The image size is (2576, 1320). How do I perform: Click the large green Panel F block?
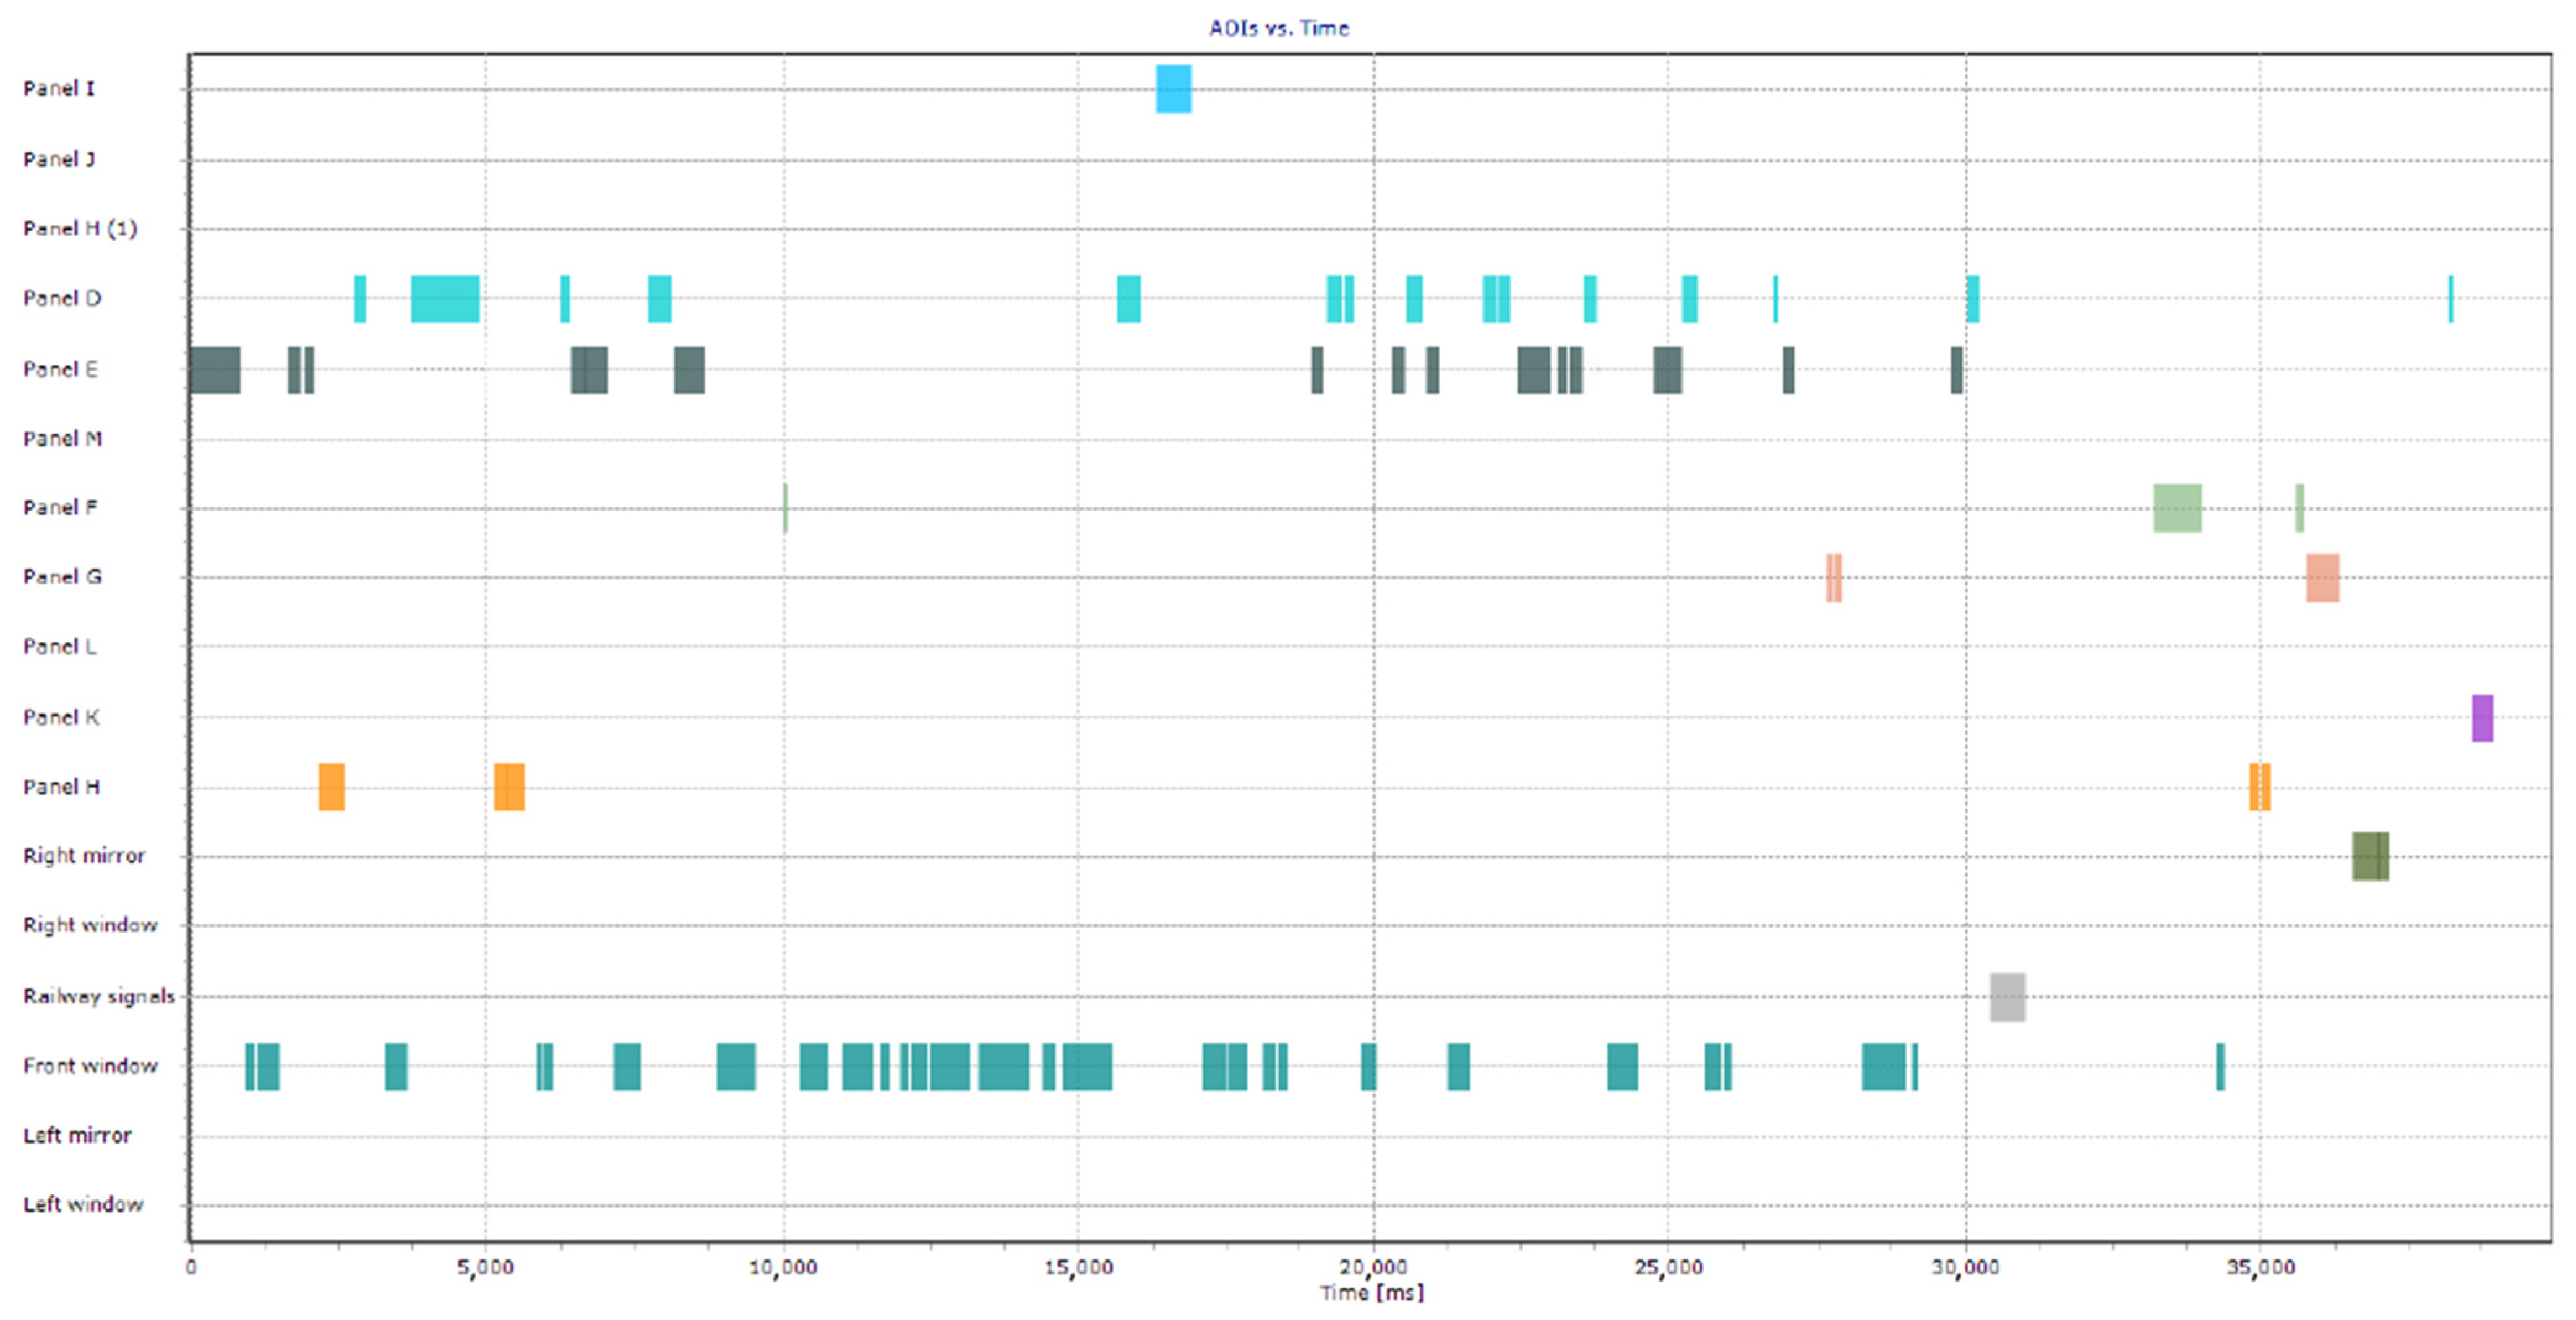2177,508
